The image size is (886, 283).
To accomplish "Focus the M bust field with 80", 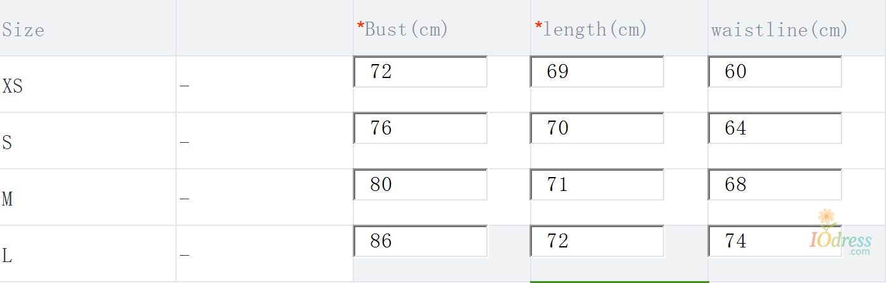I will (x=420, y=185).
